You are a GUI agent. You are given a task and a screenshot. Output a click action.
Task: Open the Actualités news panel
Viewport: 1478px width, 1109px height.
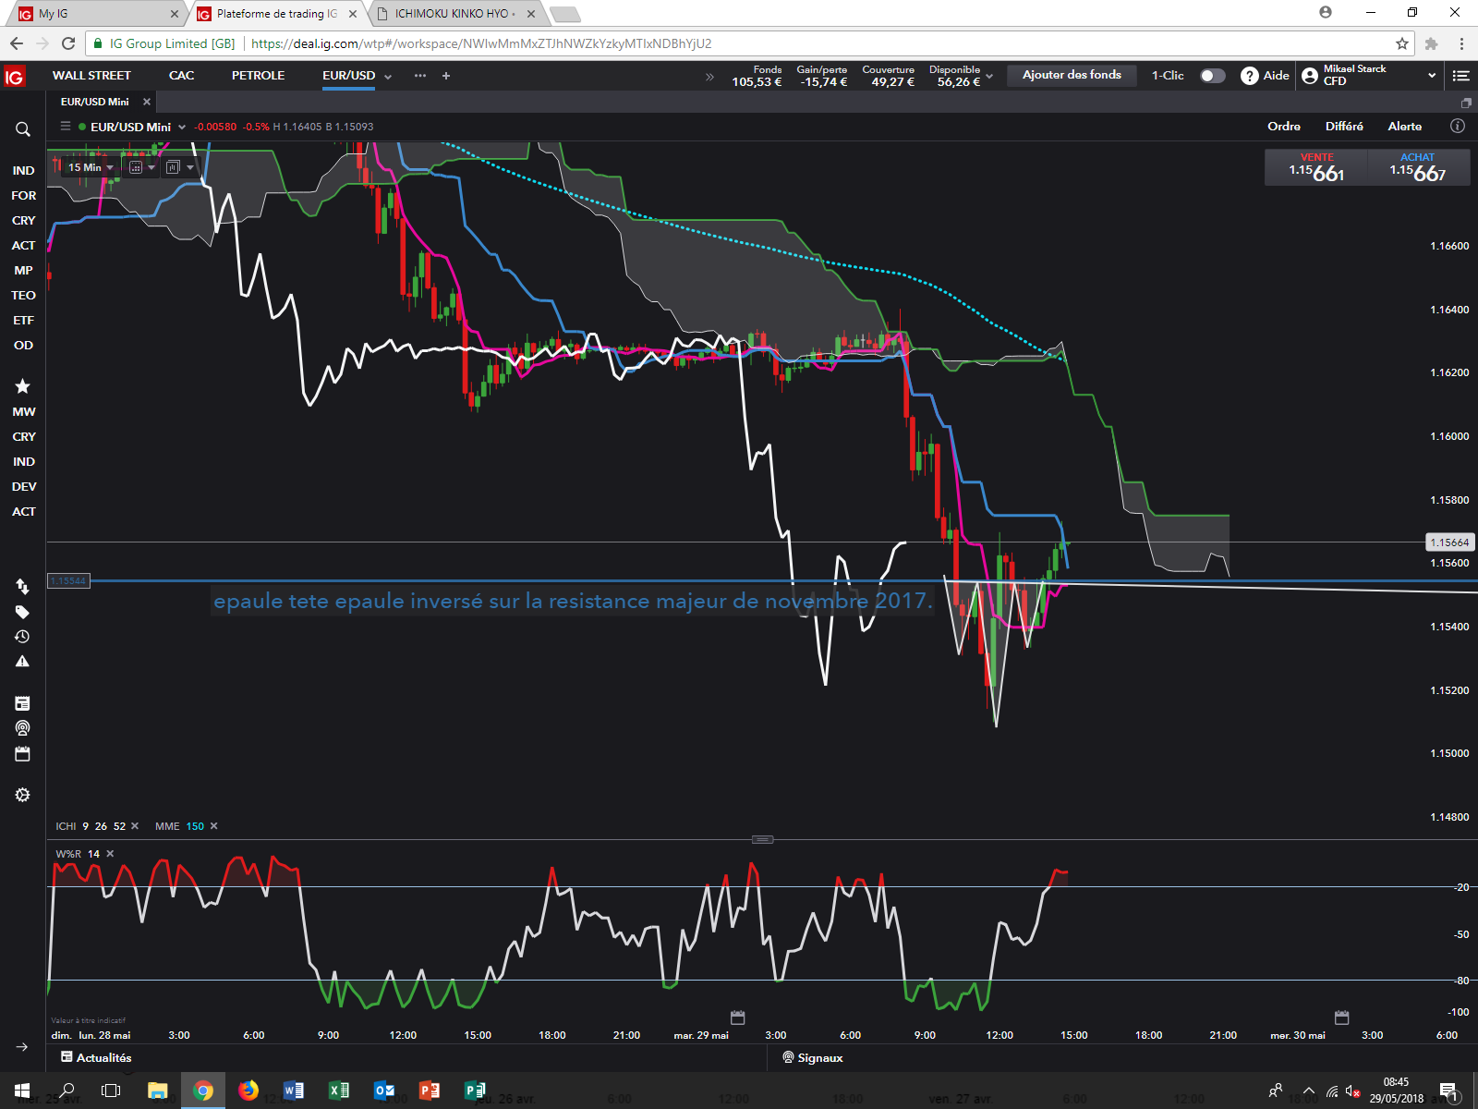[96, 1057]
